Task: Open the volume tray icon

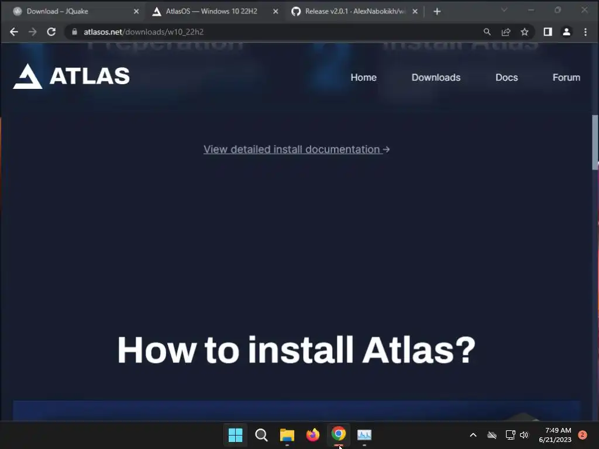Action: 524,435
